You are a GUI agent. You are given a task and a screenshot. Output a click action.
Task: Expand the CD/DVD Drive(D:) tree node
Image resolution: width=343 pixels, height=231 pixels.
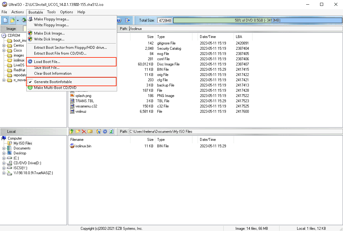[x=4, y=163]
